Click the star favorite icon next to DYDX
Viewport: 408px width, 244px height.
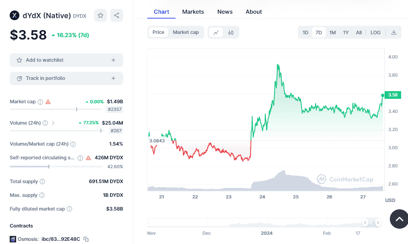coord(100,15)
